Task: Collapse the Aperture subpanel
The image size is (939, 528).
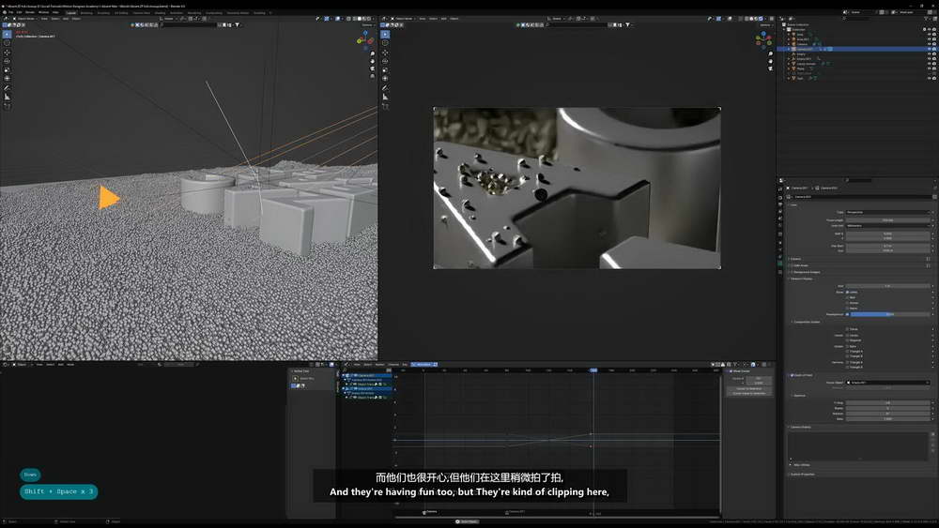Action: [x=799, y=395]
